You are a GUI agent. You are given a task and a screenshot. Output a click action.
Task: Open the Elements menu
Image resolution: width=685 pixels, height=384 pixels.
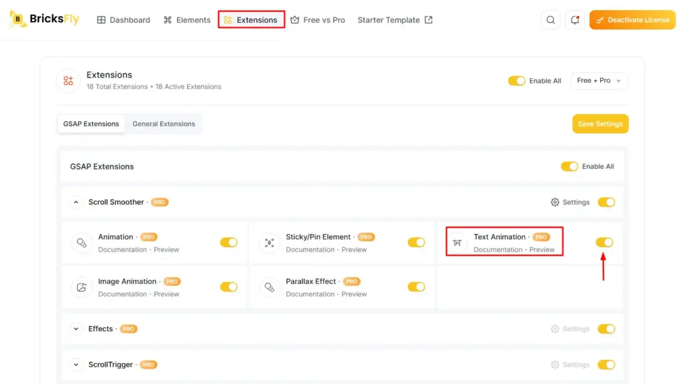tap(187, 19)
